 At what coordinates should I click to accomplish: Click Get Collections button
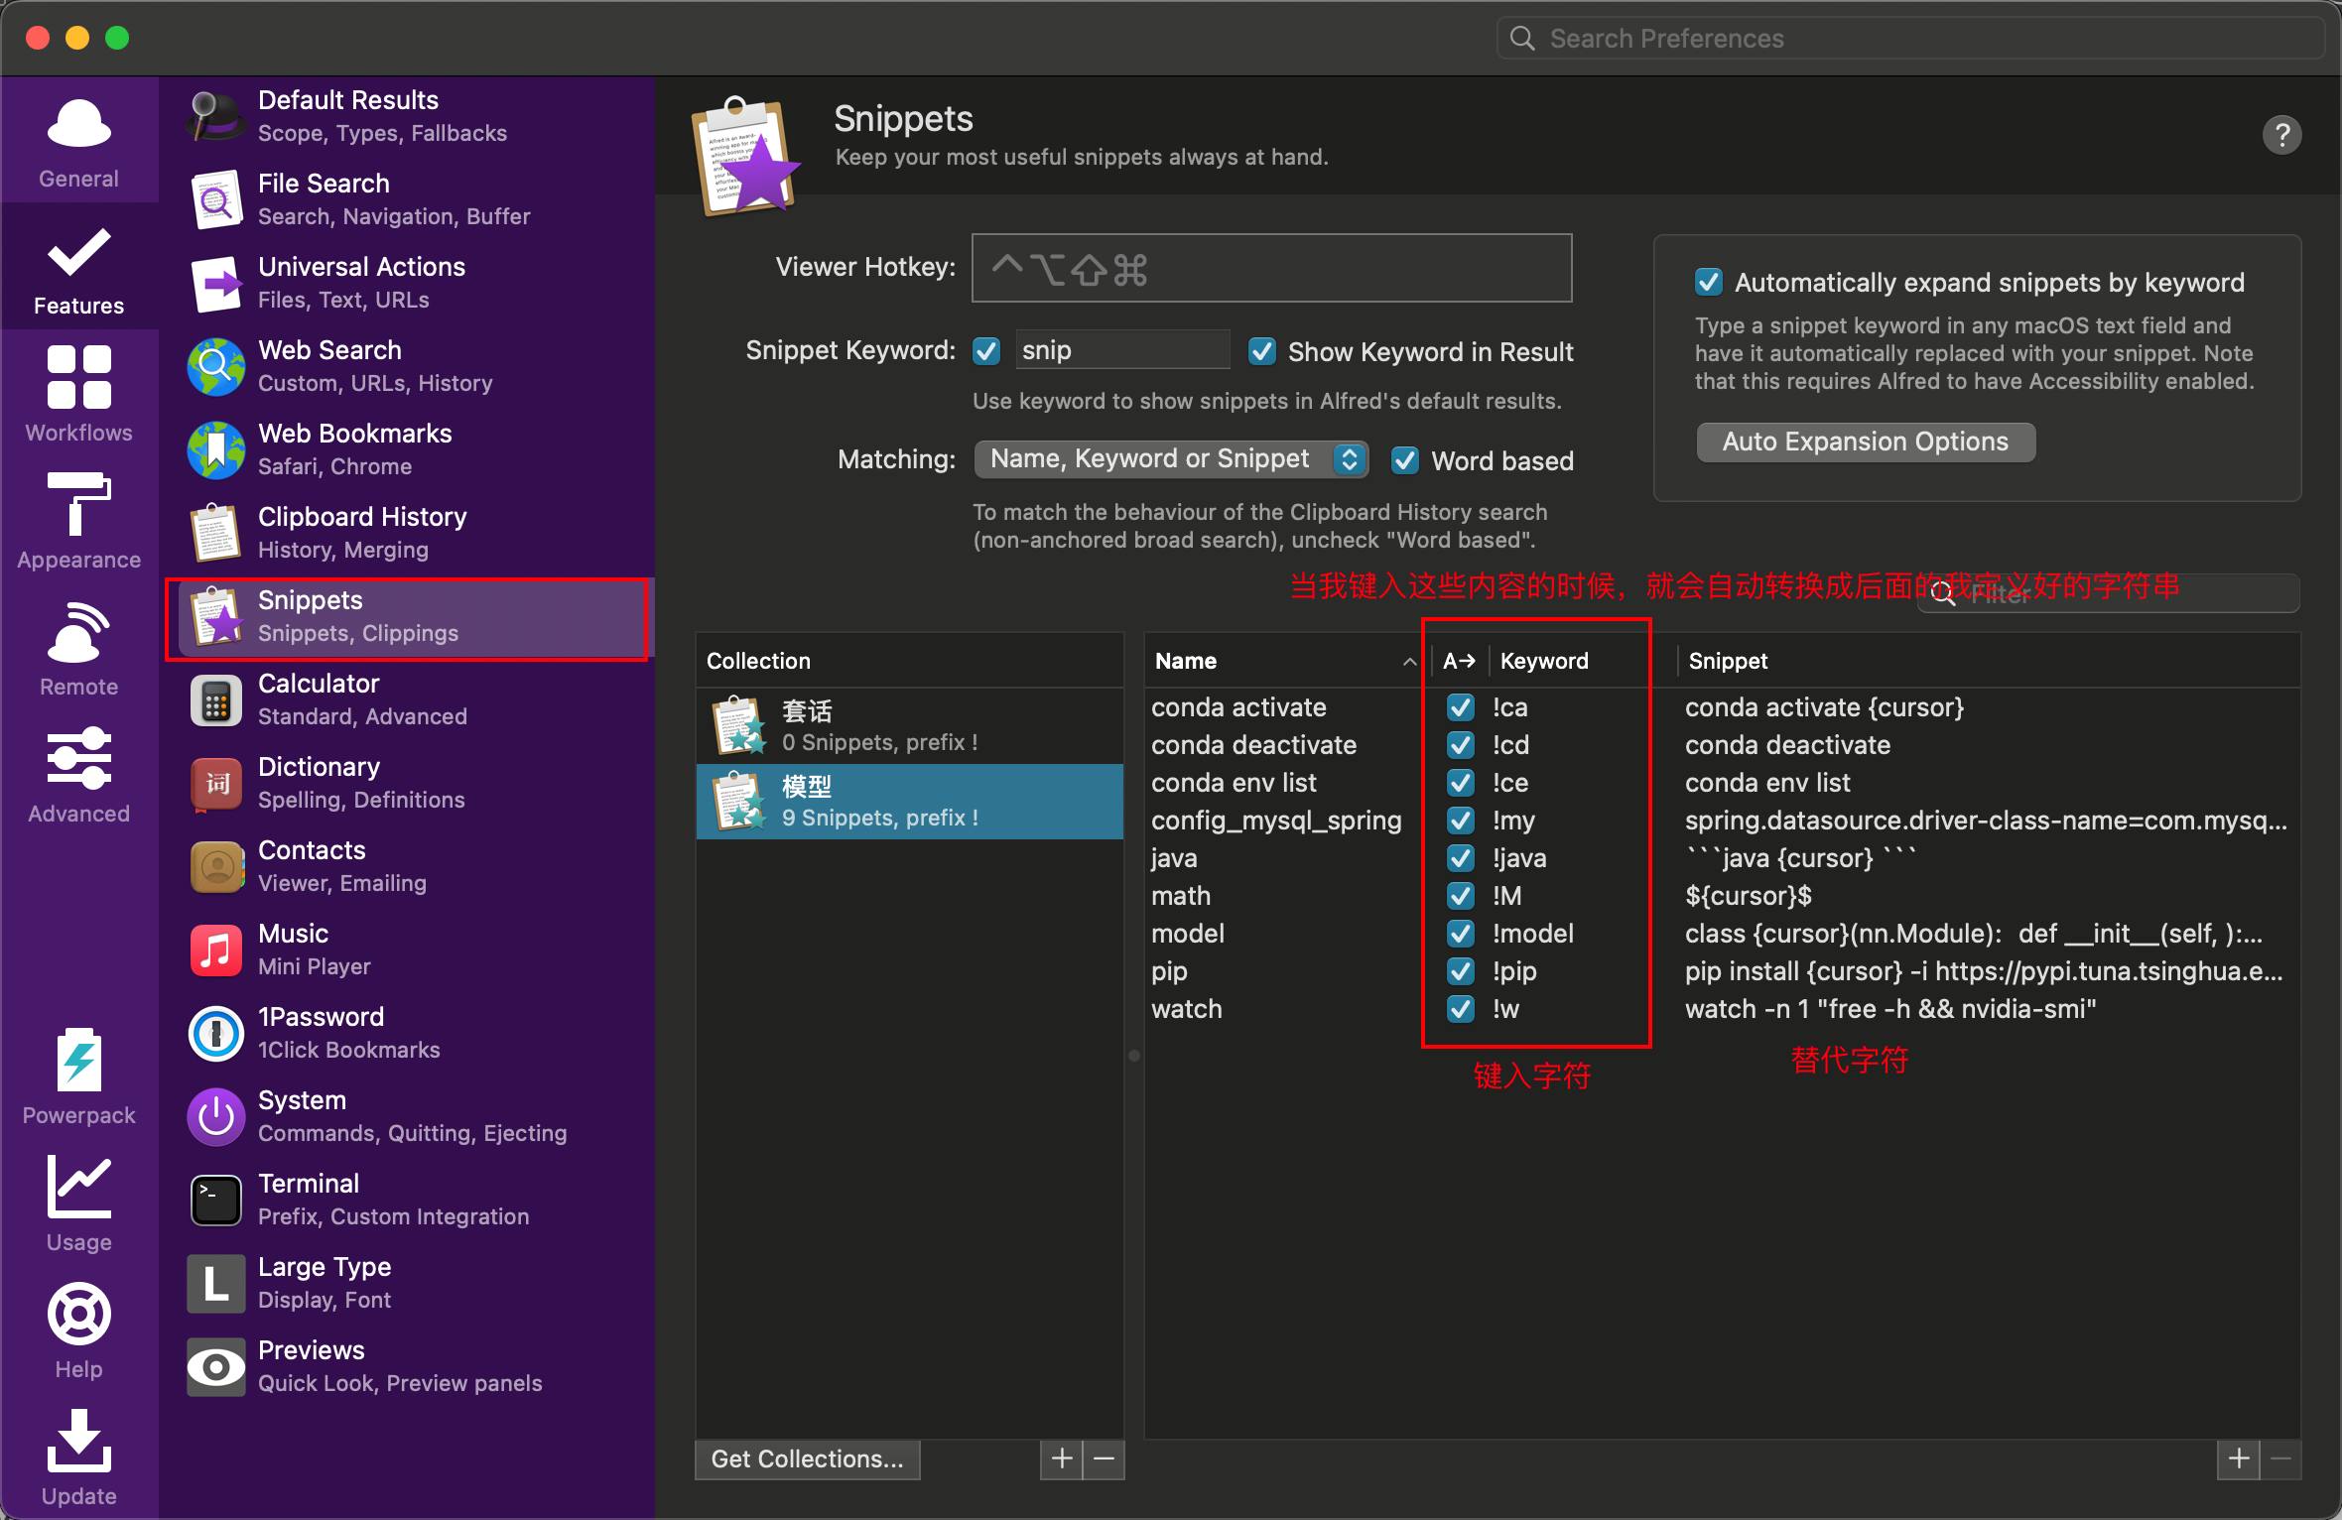click(x=807, y=1458)
